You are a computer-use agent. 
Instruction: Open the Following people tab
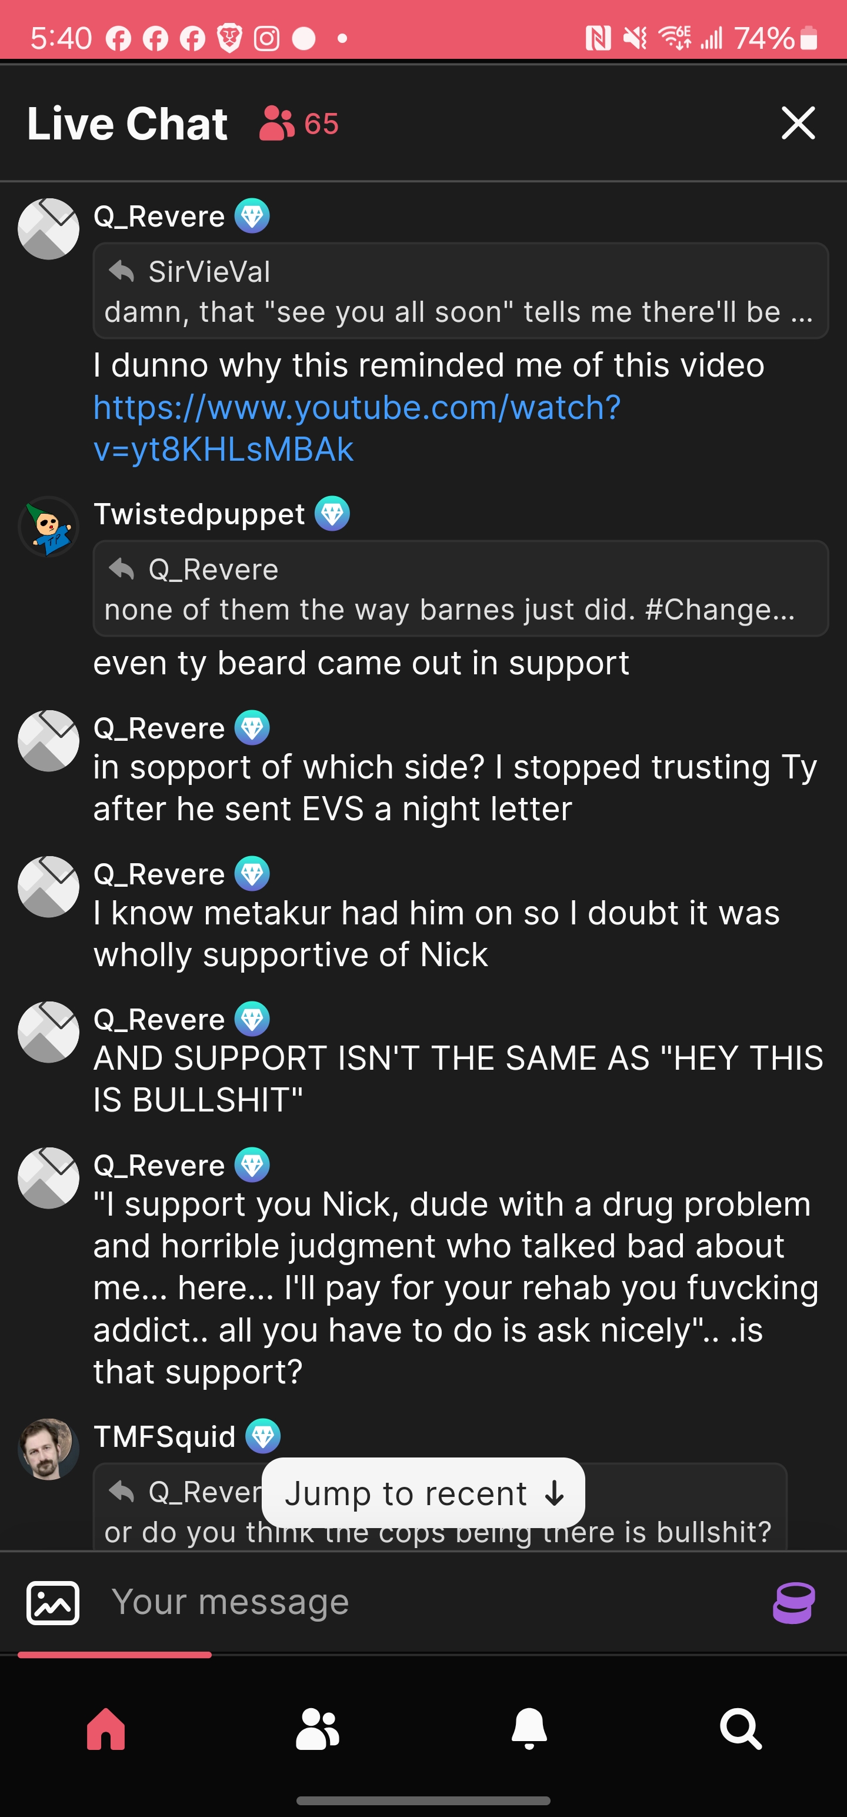click(x=318, y=1728)
